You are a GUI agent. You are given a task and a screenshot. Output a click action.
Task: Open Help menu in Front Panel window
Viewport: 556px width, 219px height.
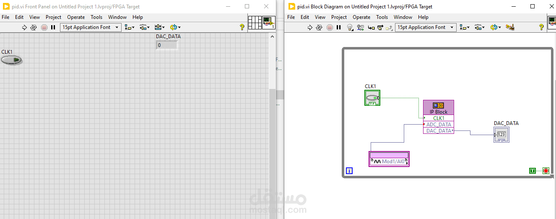pos(138,17)
